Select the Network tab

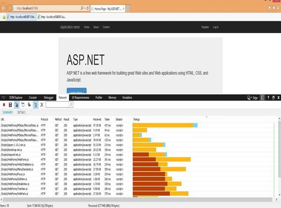[x=63, y=97]
